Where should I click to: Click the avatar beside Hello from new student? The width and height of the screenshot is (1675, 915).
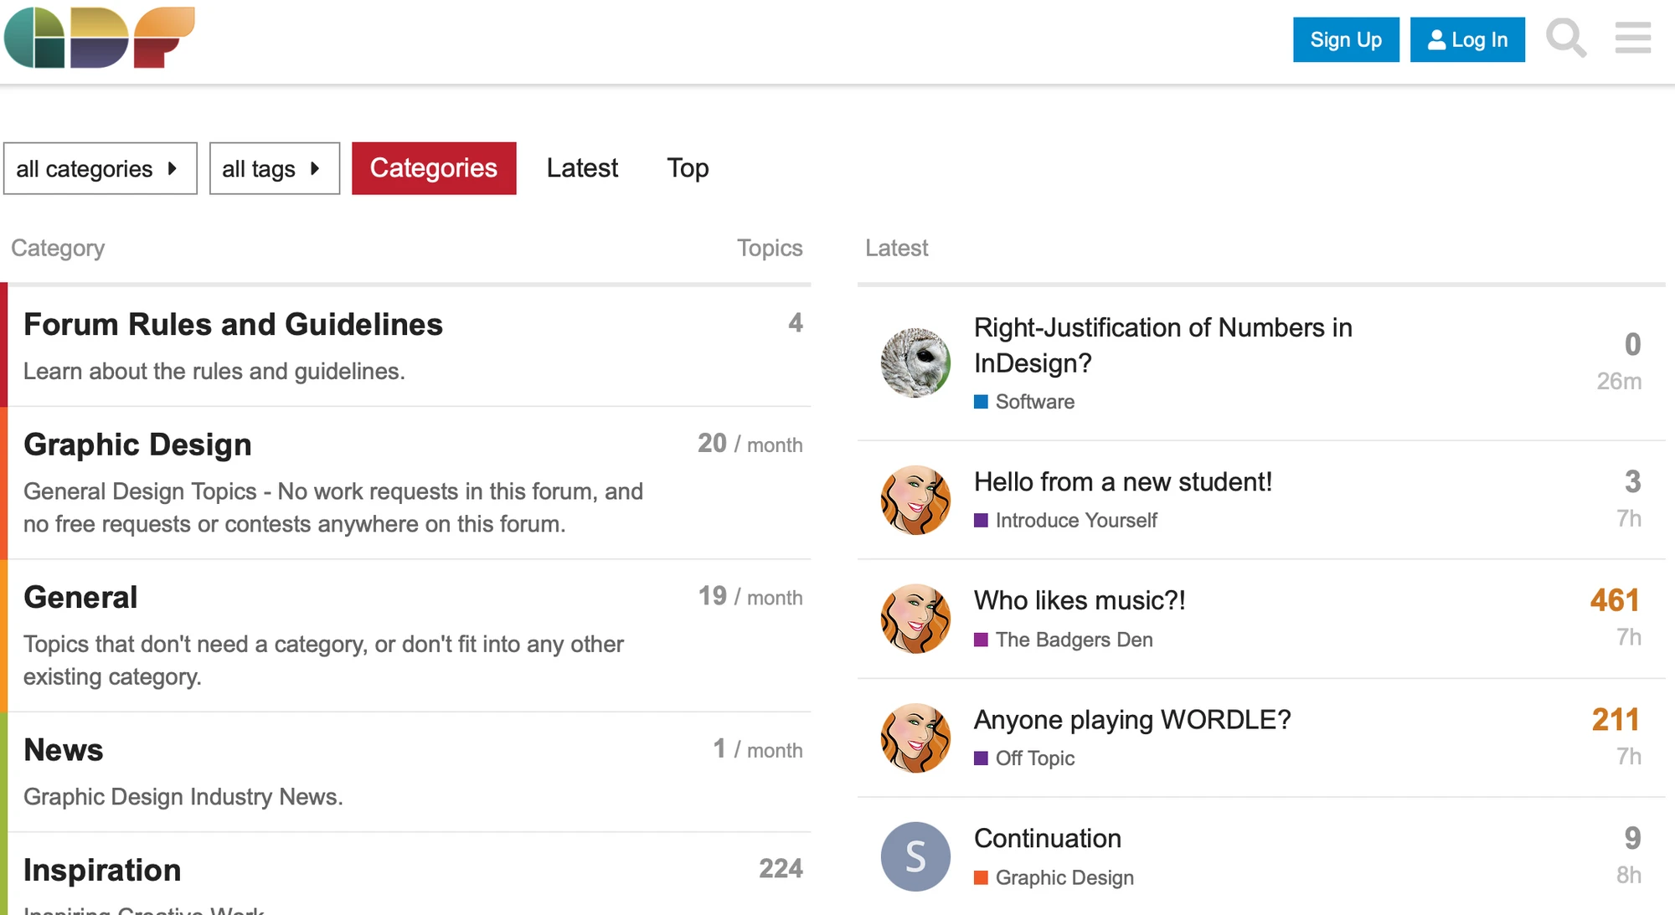tap(915, 500)
